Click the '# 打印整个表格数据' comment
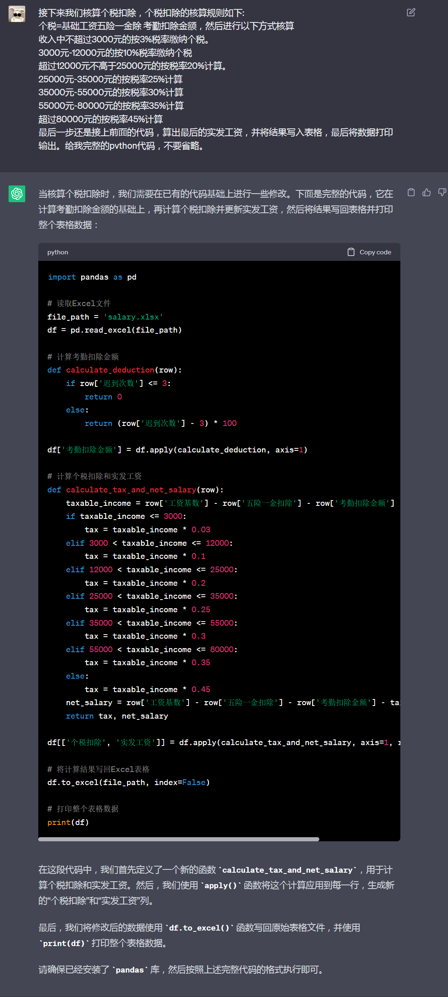Screen dimensions: 448x997 (x=83, y=809)
